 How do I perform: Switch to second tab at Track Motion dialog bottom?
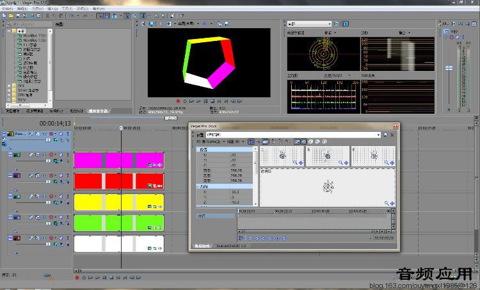(232, 246)
